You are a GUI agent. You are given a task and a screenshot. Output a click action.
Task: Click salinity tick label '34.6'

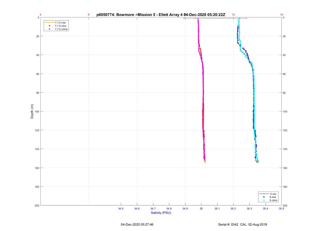tap(137, 209)
